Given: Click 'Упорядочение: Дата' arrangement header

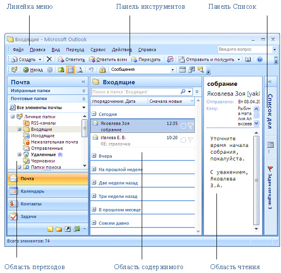Looking at the screenshot, I should click(x=119, y=101).
